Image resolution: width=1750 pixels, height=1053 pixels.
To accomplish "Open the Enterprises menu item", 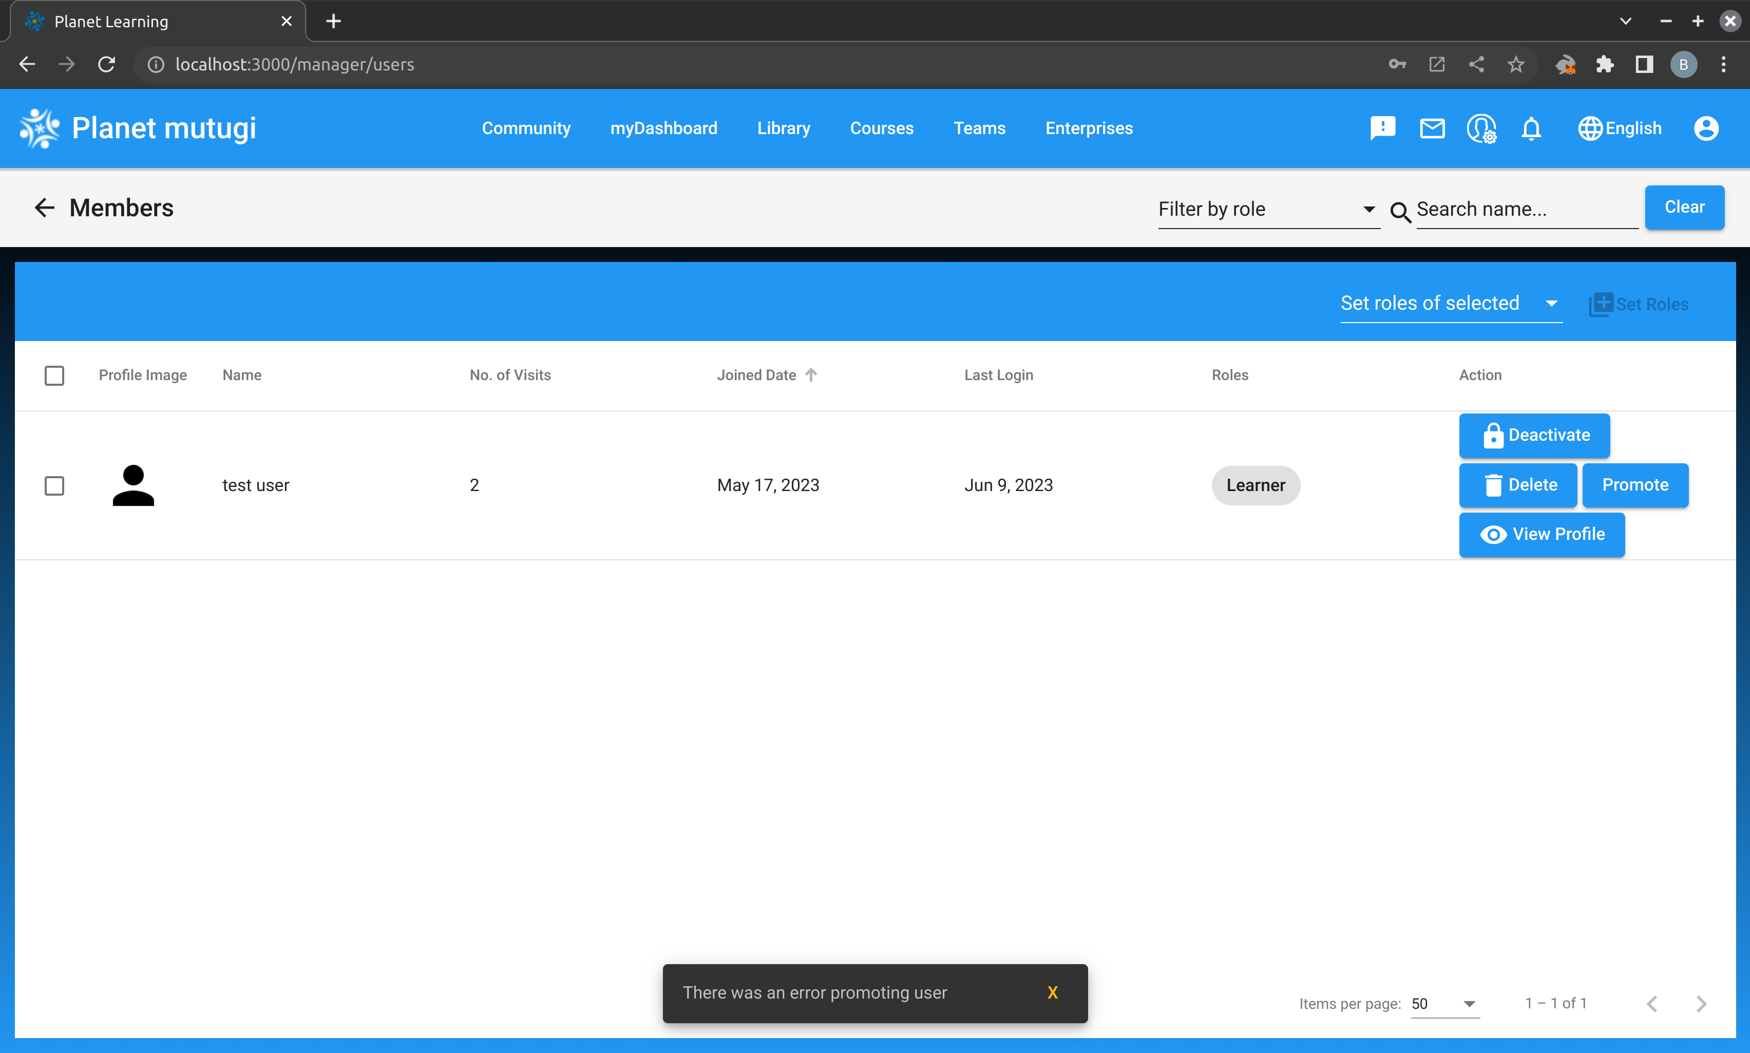I will point(1089,128).
